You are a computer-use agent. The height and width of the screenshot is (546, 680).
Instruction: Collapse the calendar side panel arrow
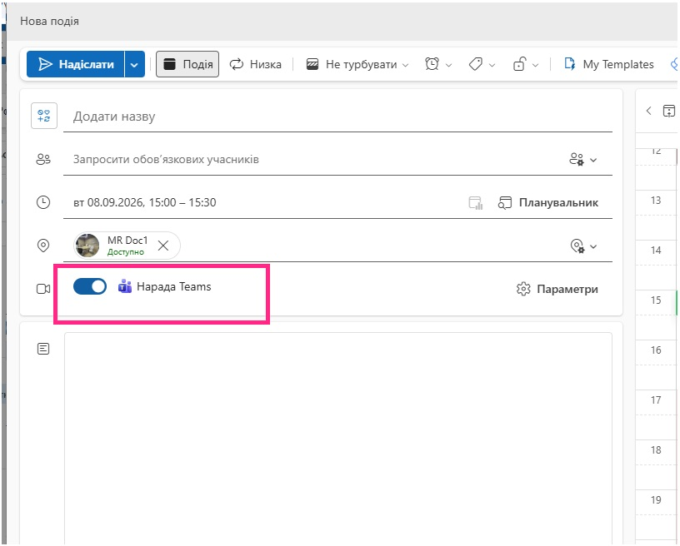(x=649, y=111)
